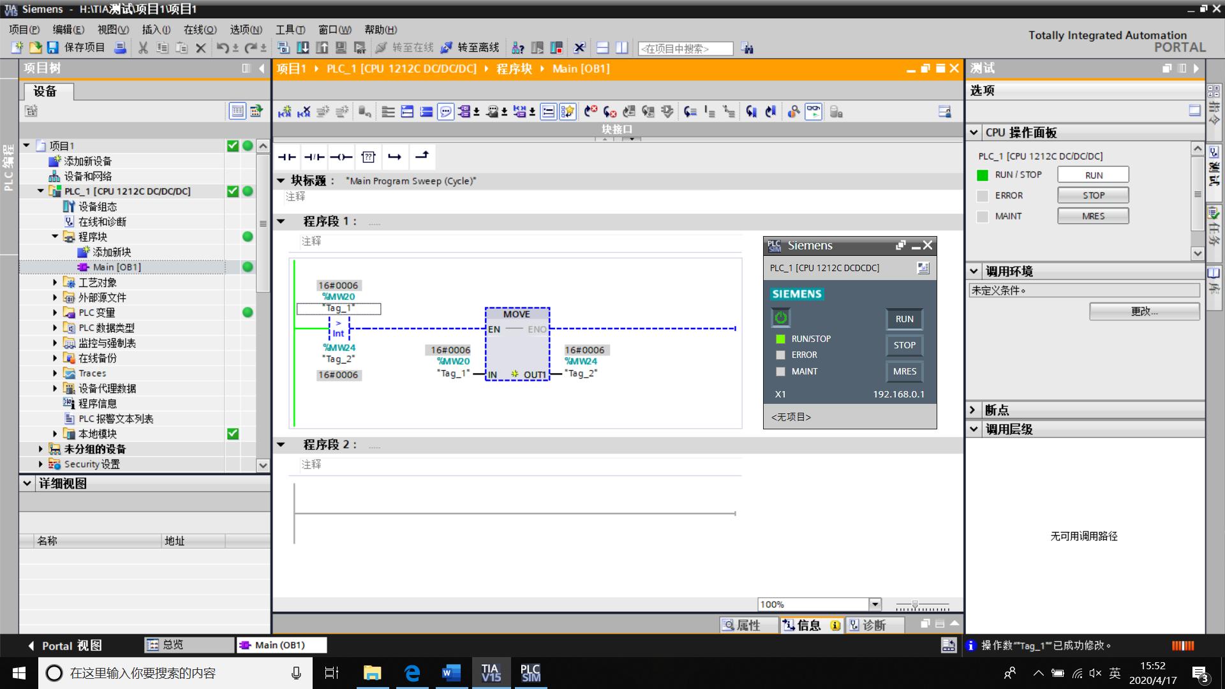This screenshot has height=689, width=1225.
Task: Open the editor zoom level dropdown
Action: [875, 604]
